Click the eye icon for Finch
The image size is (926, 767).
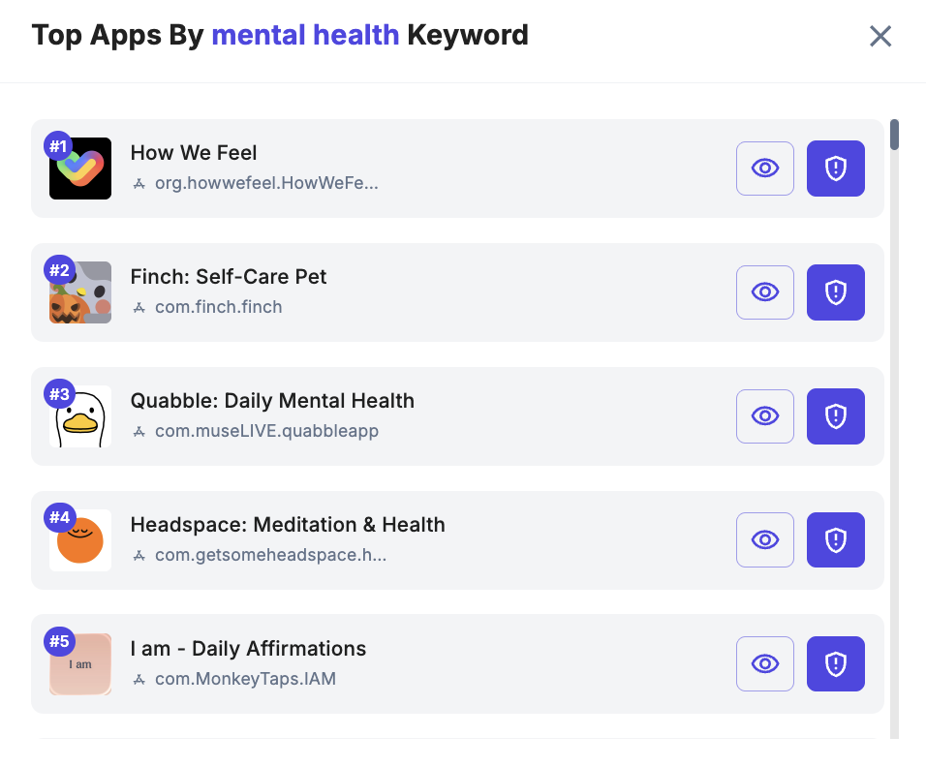click(765, 292)
